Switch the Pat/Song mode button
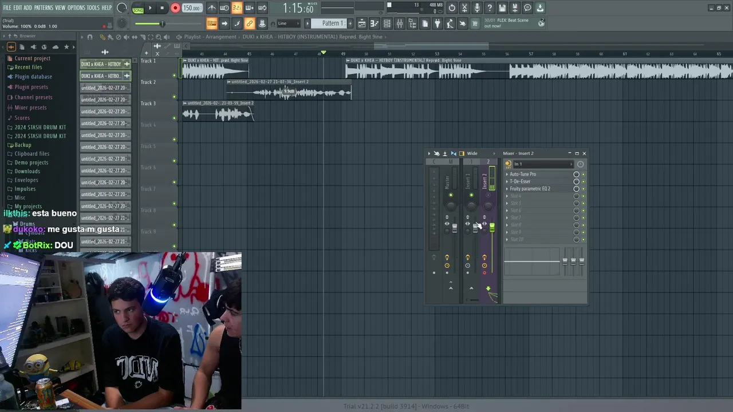The image size is (733, 412). 138,8
